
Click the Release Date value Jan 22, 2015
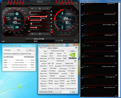click(x=51, y=58)
